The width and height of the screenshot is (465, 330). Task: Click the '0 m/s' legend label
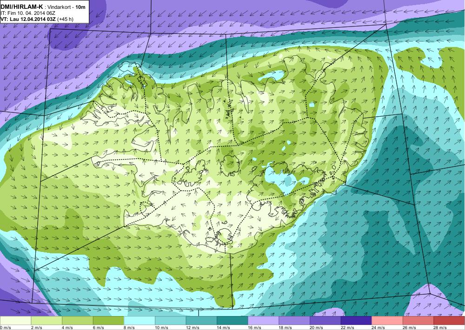[5, 327]
